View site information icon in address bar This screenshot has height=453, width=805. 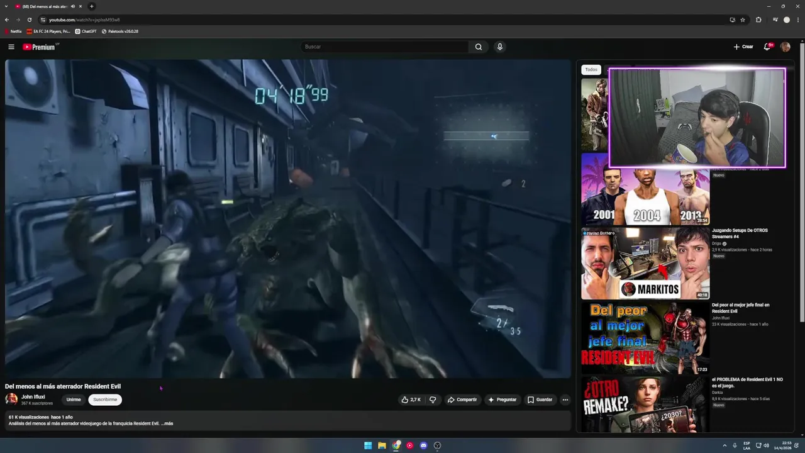[43, 20]
